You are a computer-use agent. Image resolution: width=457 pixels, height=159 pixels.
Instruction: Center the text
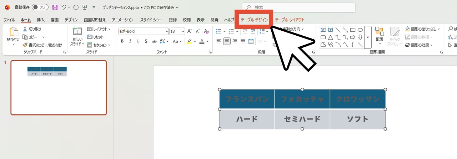pos(227,41)
